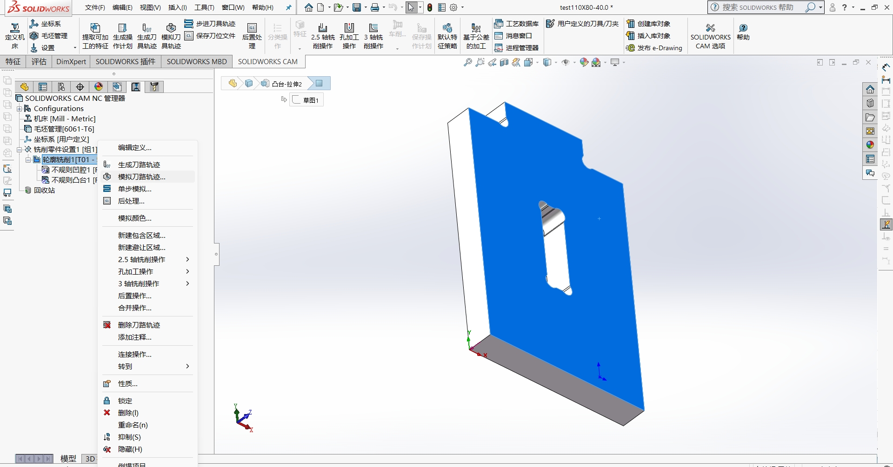Click the Home icon in quick access toolbar
Screen dimensions: 893x467
point(309,7)
